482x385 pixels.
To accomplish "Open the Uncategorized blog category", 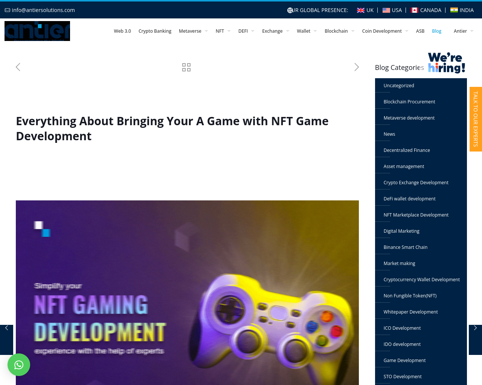I will (399, 86).
